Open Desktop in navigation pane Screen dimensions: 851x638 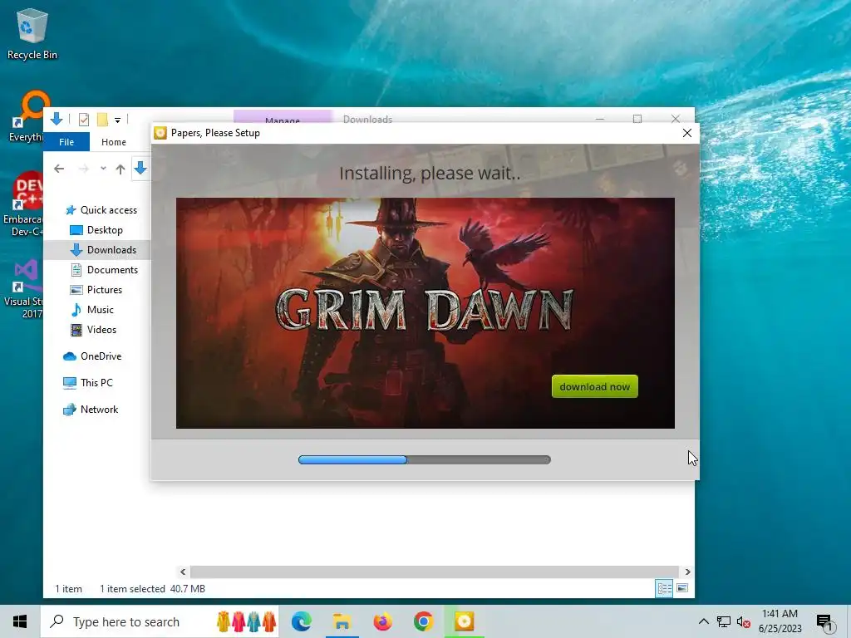pyautogui.click(x=105, y=230)
